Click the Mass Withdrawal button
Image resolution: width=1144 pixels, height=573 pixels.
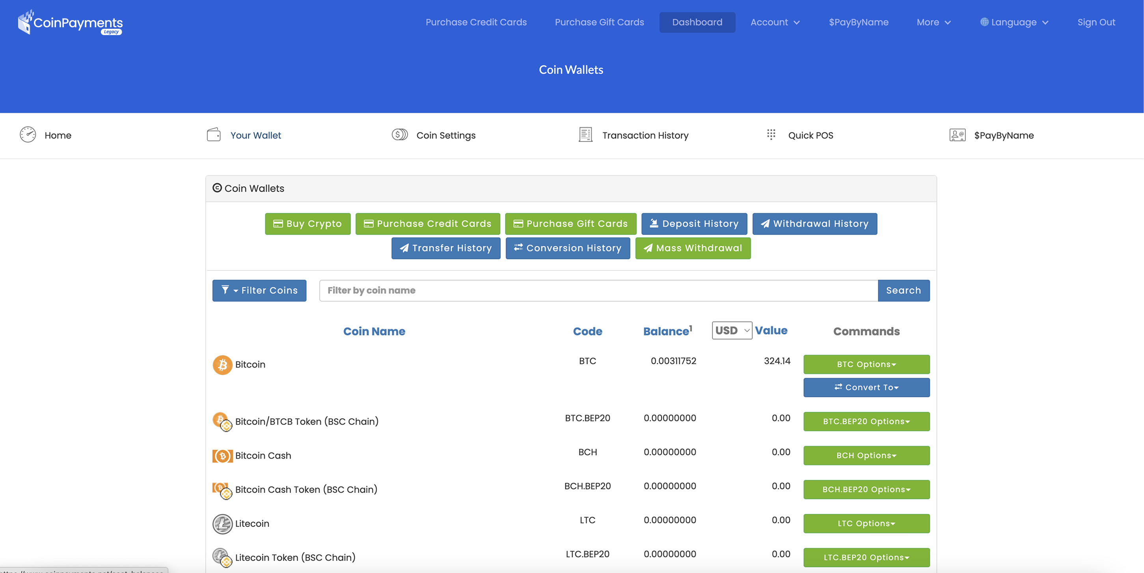coord(693,248)
